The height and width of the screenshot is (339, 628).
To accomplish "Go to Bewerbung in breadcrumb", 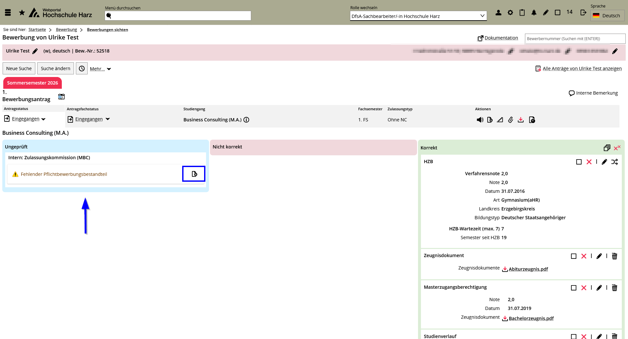I will point(66,30).
